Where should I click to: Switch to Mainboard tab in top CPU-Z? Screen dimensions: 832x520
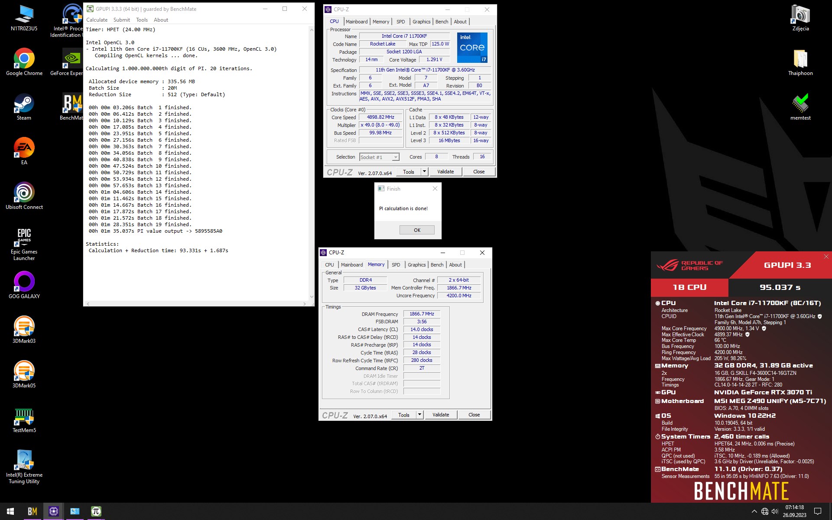(357, 22)
